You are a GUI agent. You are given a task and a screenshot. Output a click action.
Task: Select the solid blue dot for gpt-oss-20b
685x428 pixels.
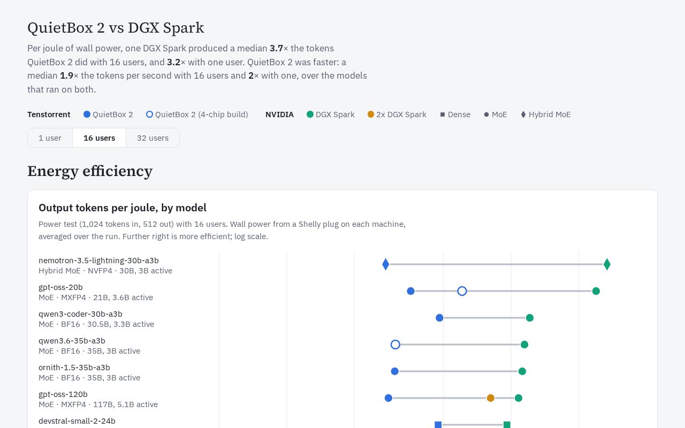(410, 291)
